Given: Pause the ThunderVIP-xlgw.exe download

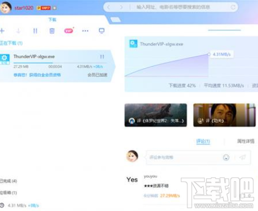Looking at the screenshot, I should pyautogui.click(x=102, y=57).
